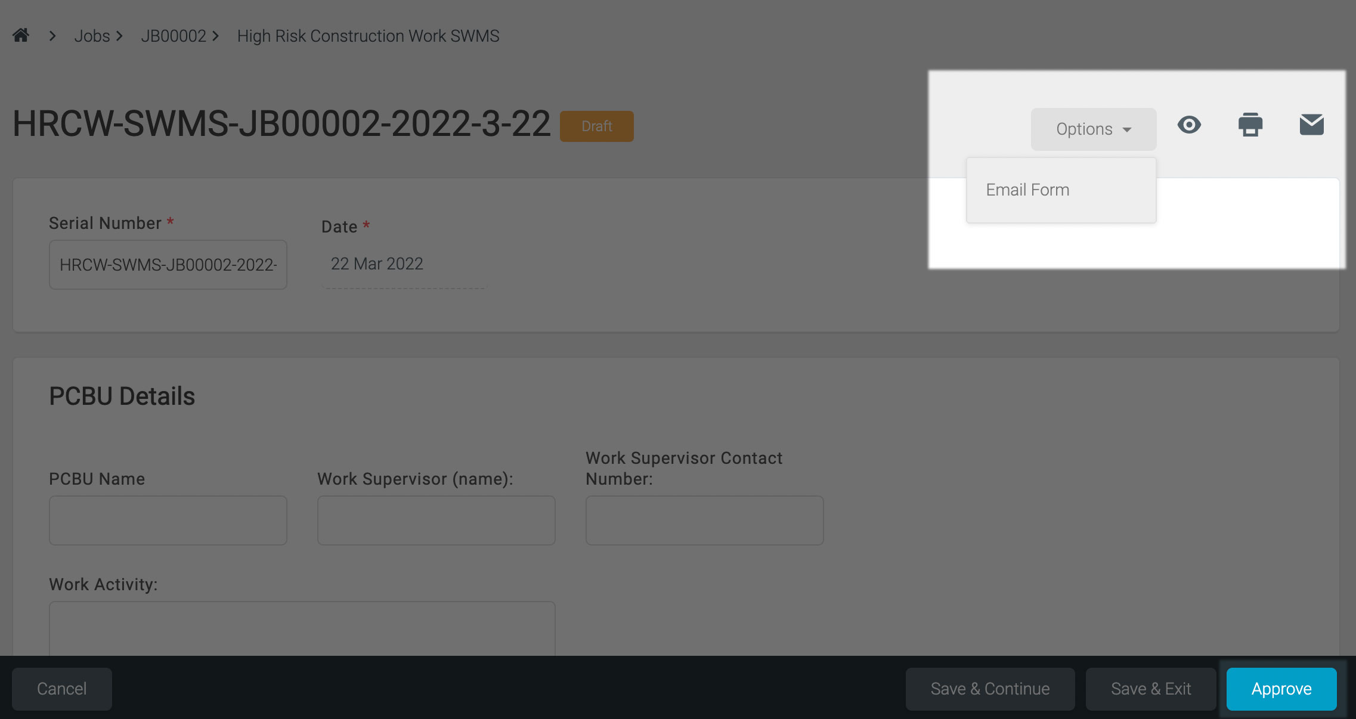Open the Jobs breadcrumb link
This screenshot has height=719, width=1356.
click(92, 36)
